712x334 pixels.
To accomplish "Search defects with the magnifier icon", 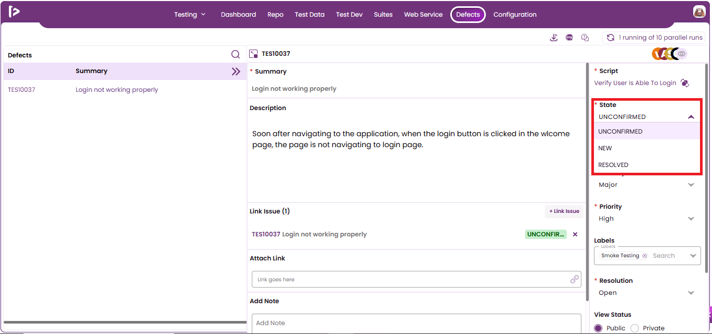I will coord(236,54).
